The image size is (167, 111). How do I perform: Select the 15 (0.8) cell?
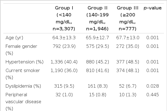[98, 95]
